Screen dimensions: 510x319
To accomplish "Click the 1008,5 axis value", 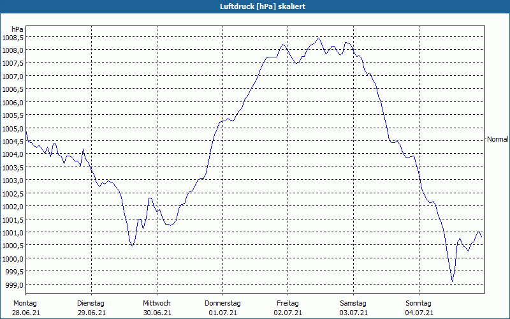I will click(x=13, y=38).
